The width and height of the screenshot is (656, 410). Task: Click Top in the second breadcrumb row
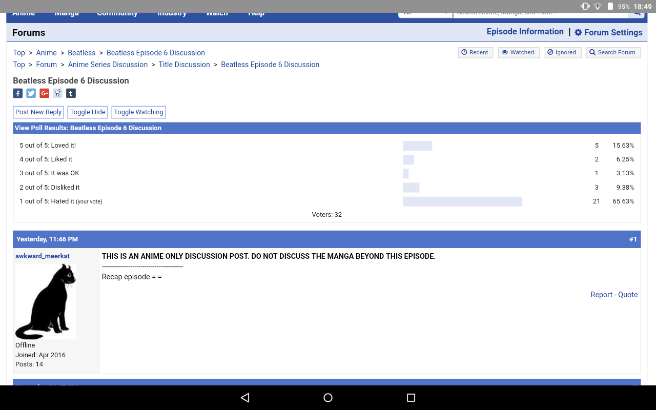pyautogui.click(x=19, y=65)
